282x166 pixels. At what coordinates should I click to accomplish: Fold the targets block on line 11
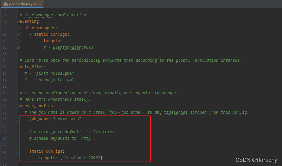[18, 41]
